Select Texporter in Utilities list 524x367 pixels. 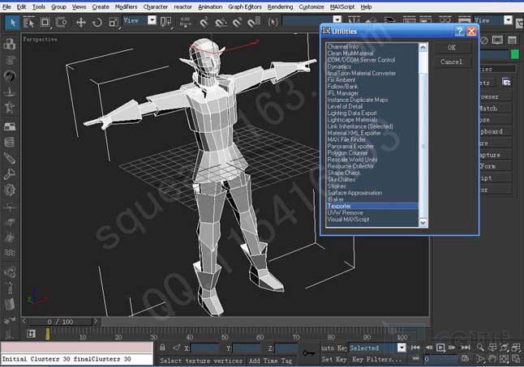click(x=372, y=207)
